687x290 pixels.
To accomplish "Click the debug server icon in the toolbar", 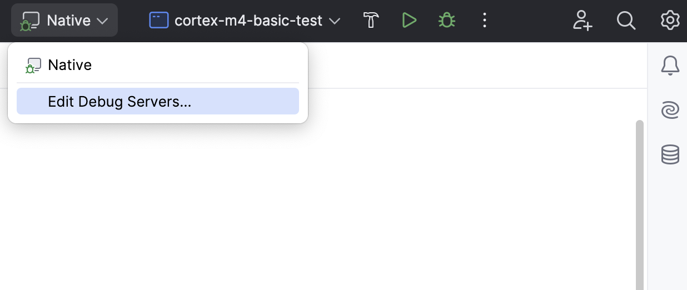I will tap(29, 21).
